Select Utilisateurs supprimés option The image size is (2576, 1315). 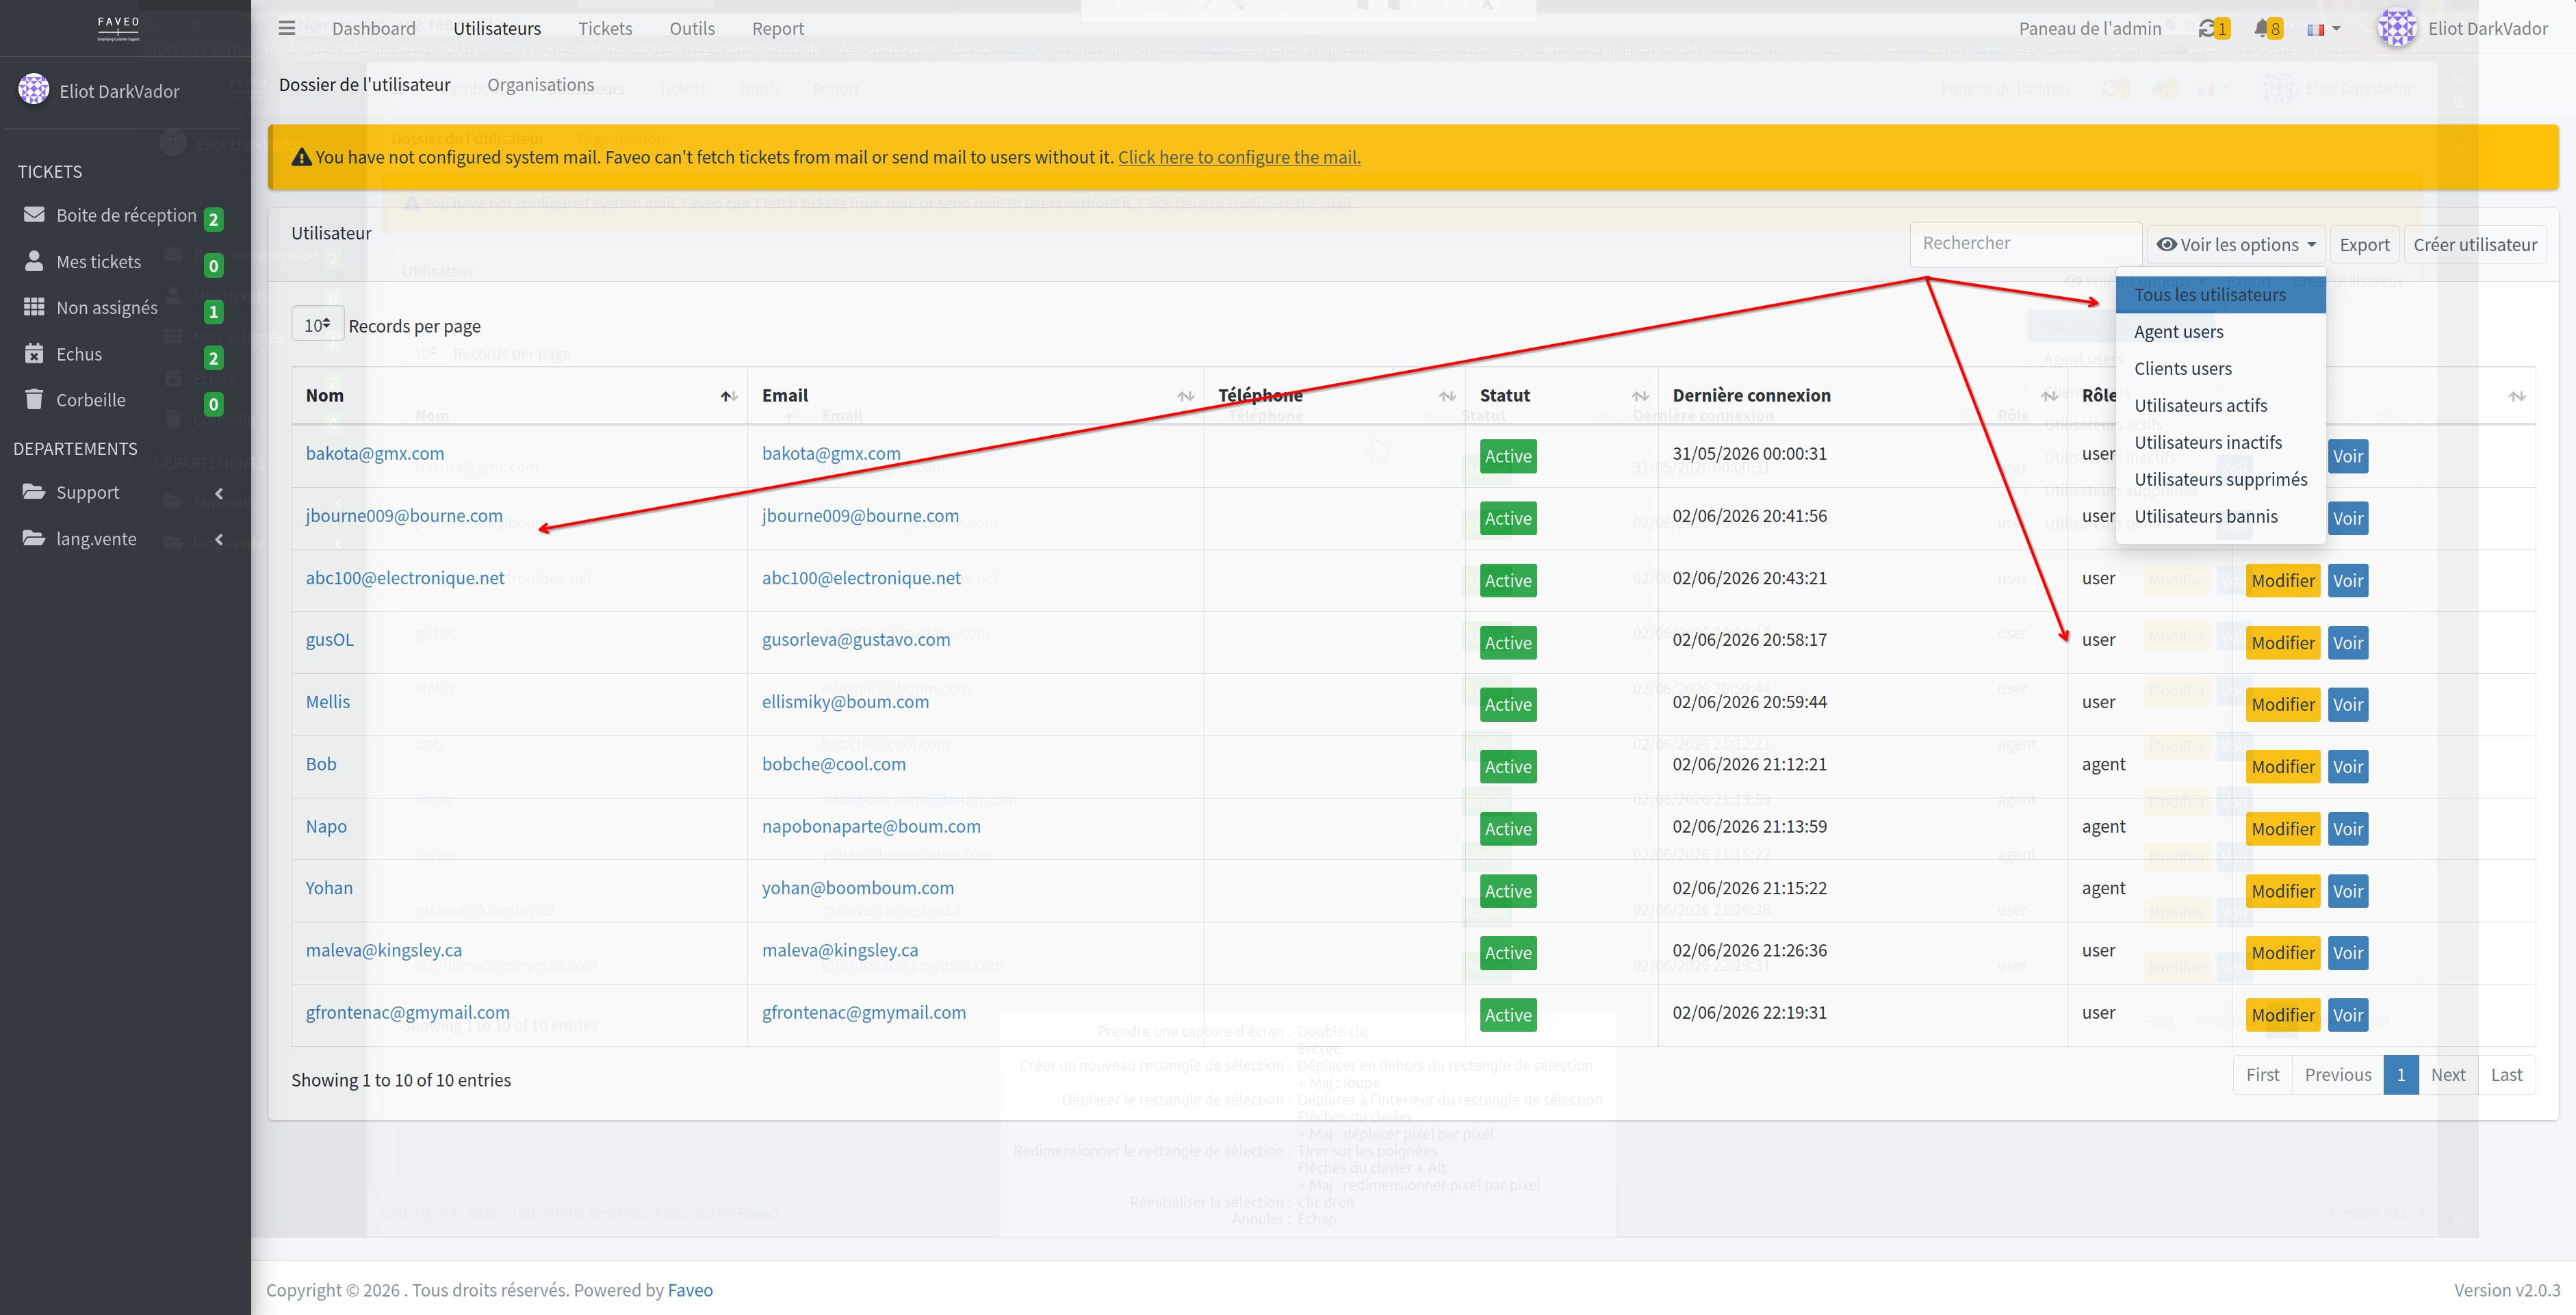click(x=2220, y=479)
